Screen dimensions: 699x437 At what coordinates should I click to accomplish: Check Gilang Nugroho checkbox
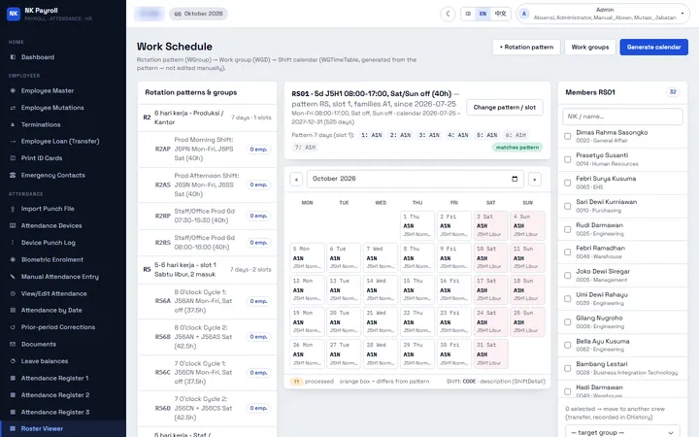[x=568, y=322]
